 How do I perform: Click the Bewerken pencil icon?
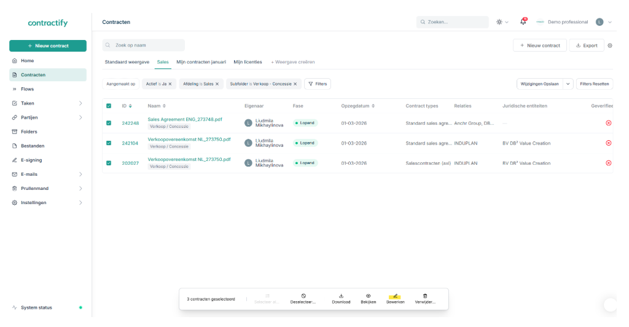click(396, 296)
